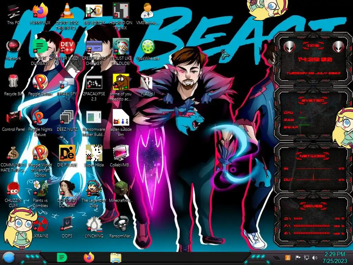This screenshot has width=353, height=265.
Task: Open Action Center flag in system tray
Action: tap(298, 257)
